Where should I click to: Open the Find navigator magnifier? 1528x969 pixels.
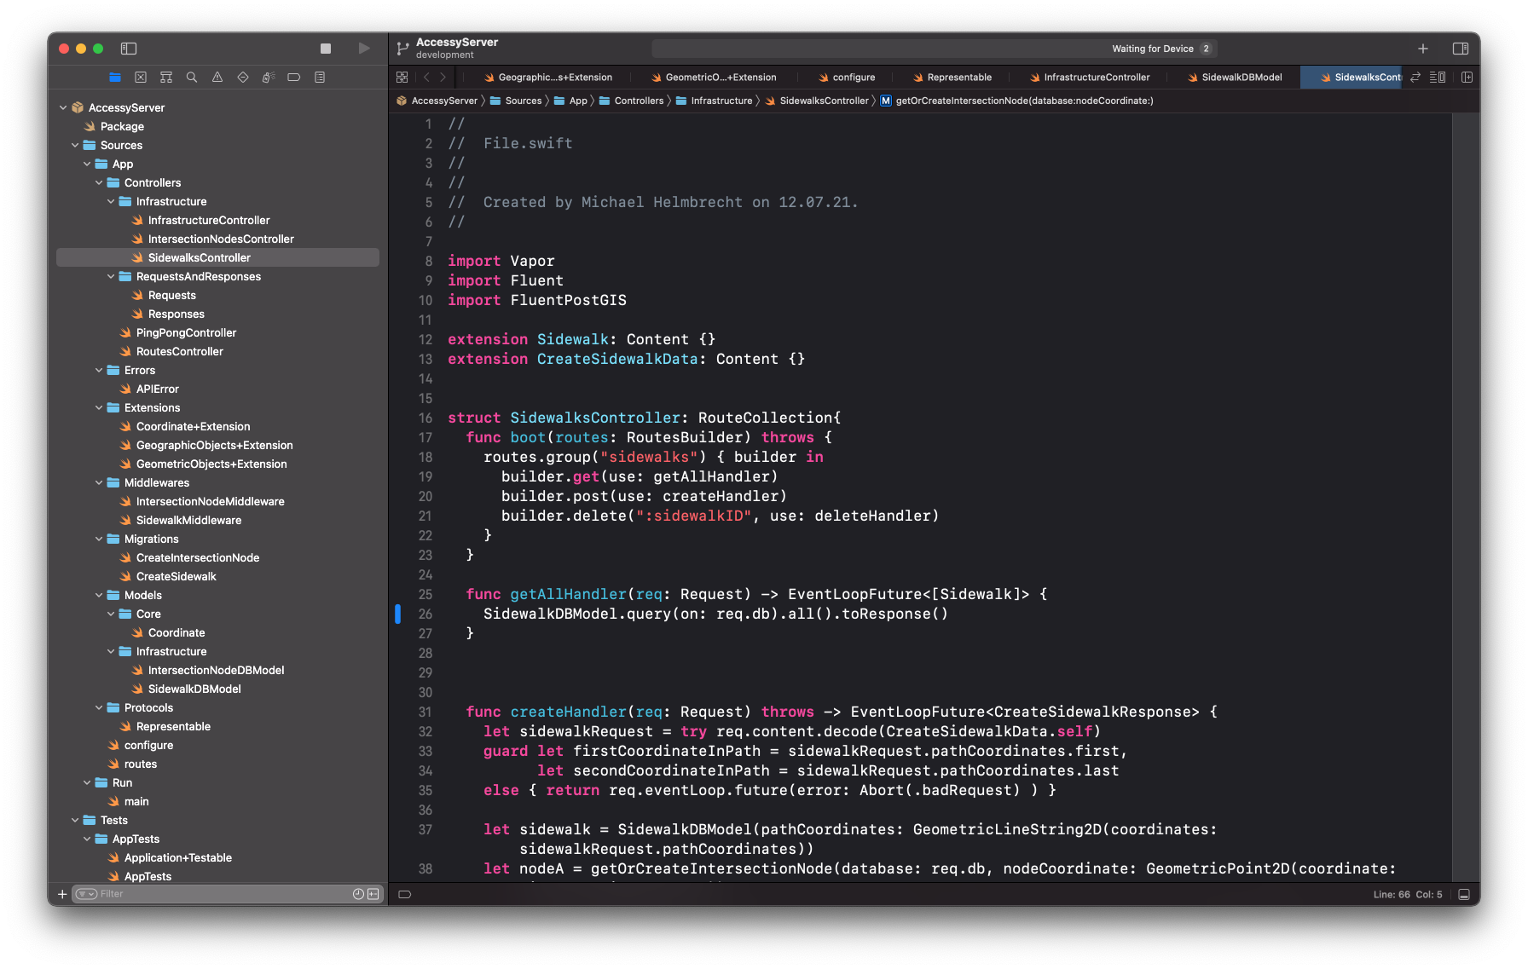pyautogui.click(x=192, y=78)
